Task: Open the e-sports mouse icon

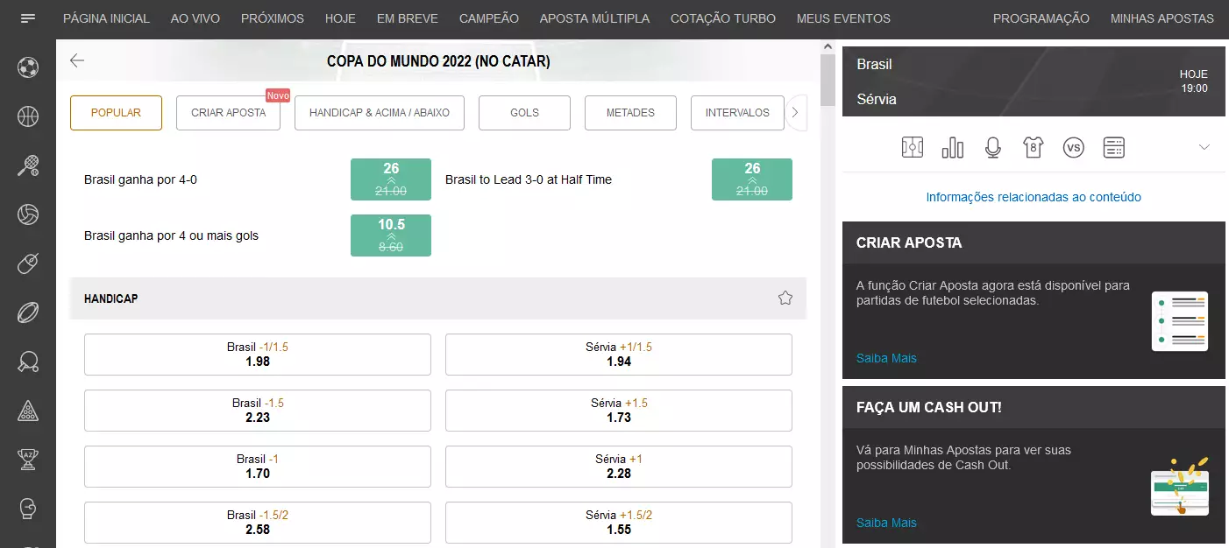Action: 28,263
